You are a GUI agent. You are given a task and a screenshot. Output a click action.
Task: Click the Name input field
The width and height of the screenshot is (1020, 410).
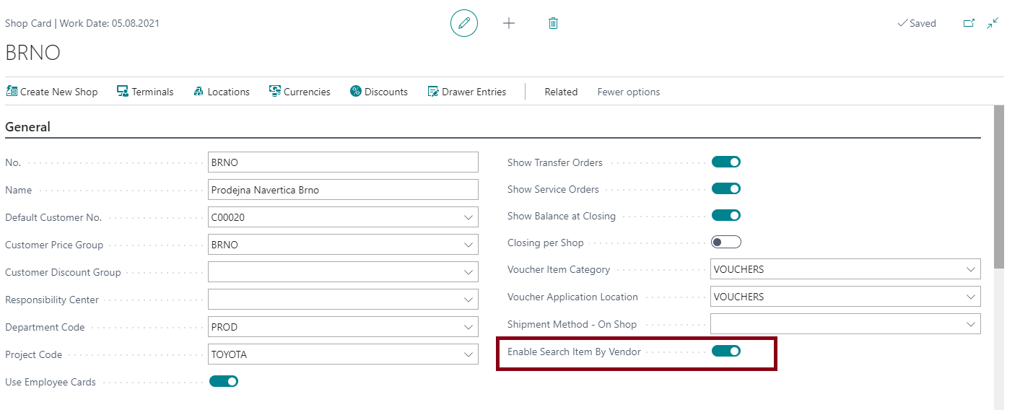343,190
